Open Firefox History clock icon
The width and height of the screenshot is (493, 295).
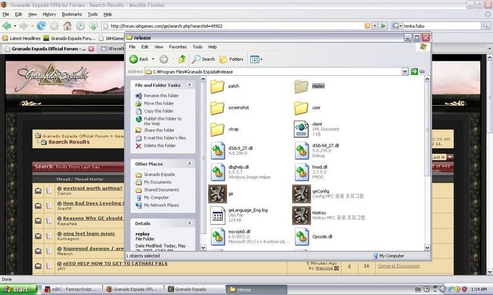[81, 26]
